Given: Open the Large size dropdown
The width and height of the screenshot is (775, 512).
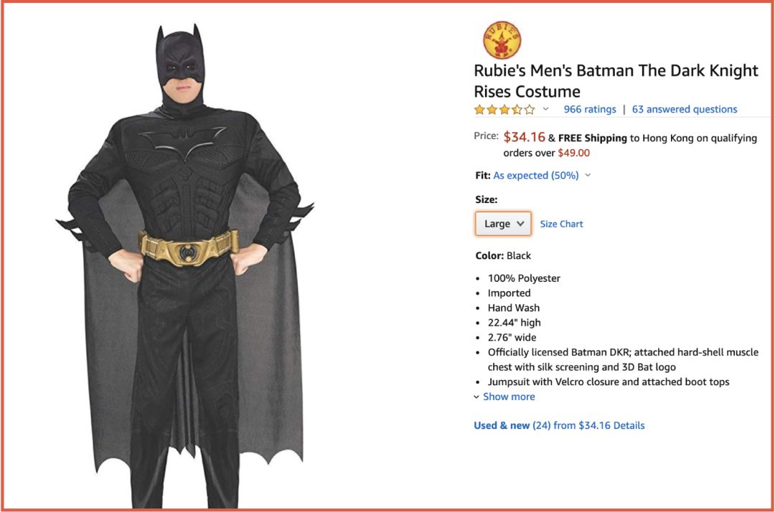Looking at the screenshot, I should point(503,224).
